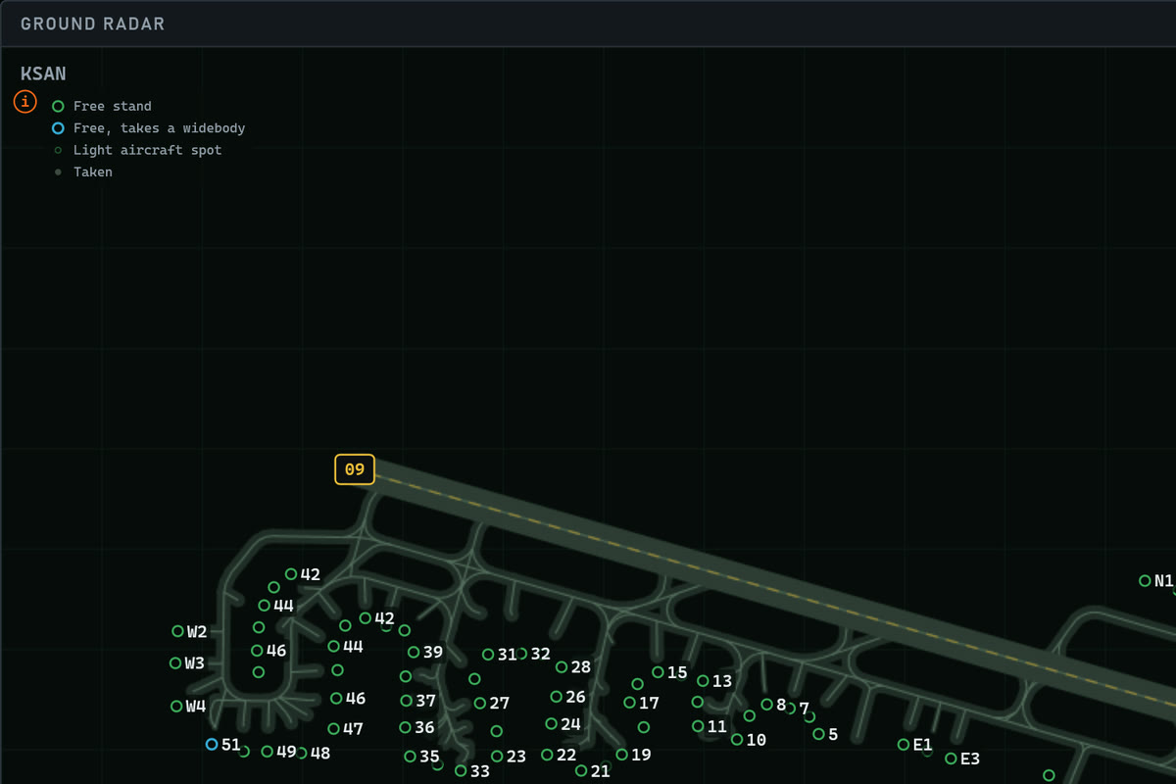Image resolution: width=1176 pixels, height=784 pixels.
Task: Select stand 31 on the apron
Action: (488, 655)
